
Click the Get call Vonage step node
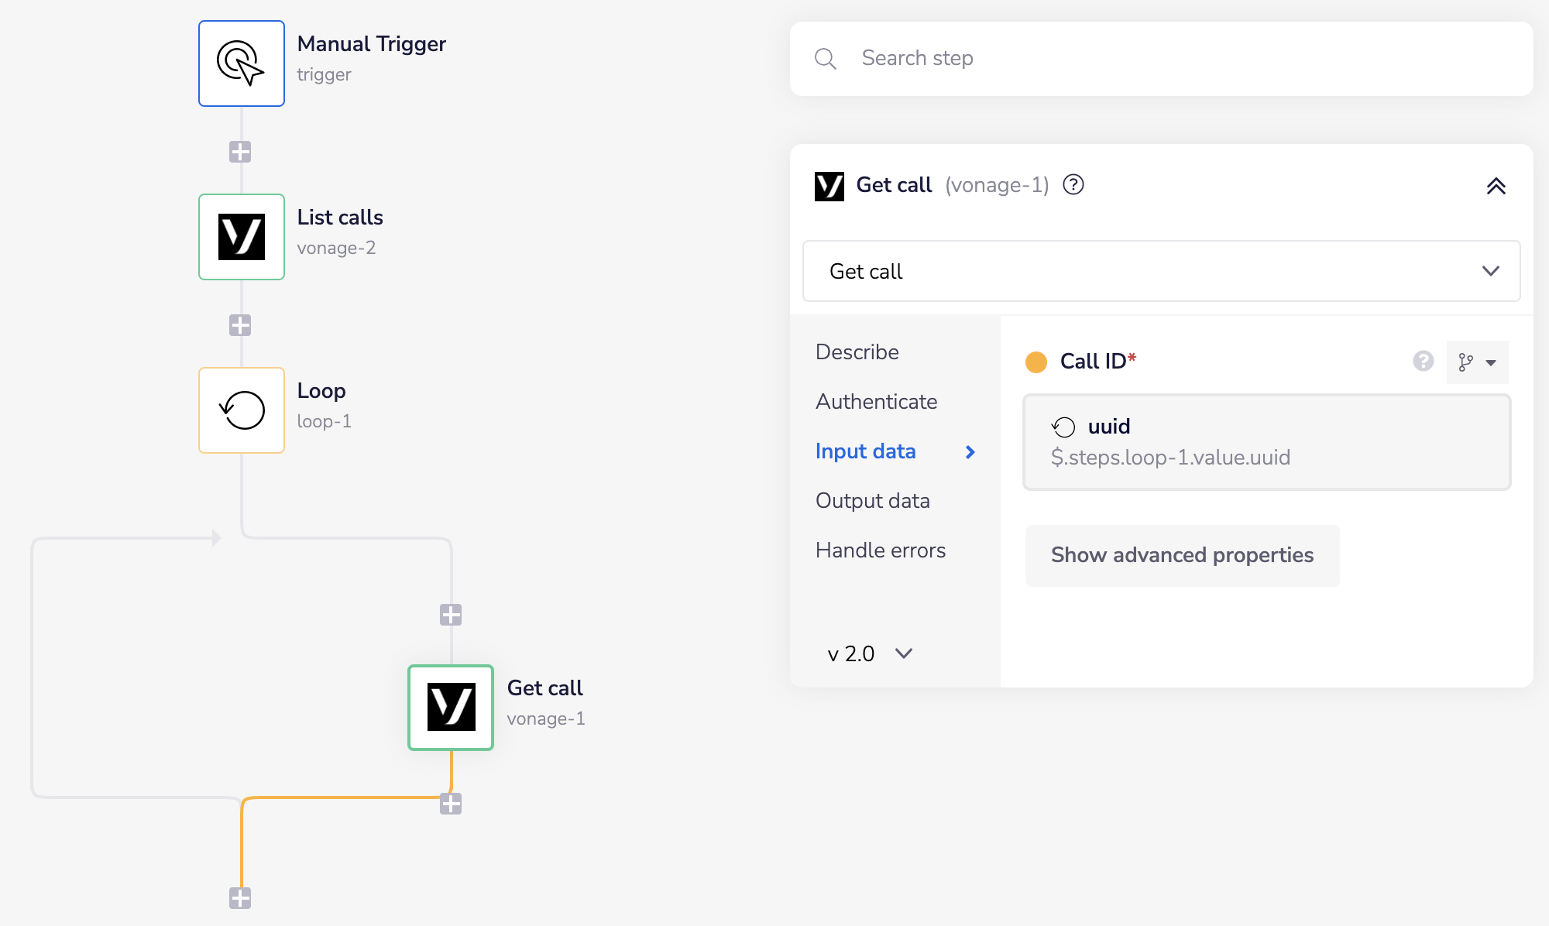451,708
